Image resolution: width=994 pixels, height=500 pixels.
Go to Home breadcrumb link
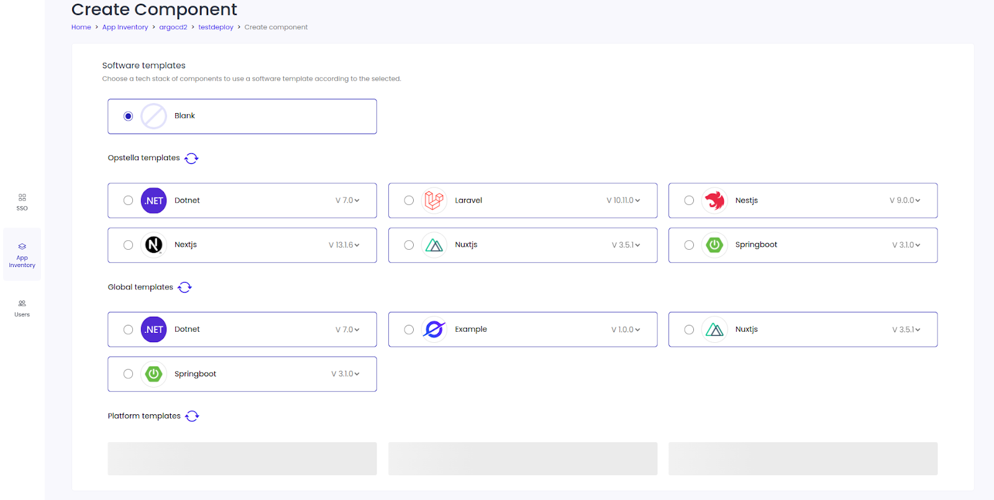(x=81, y=27)
